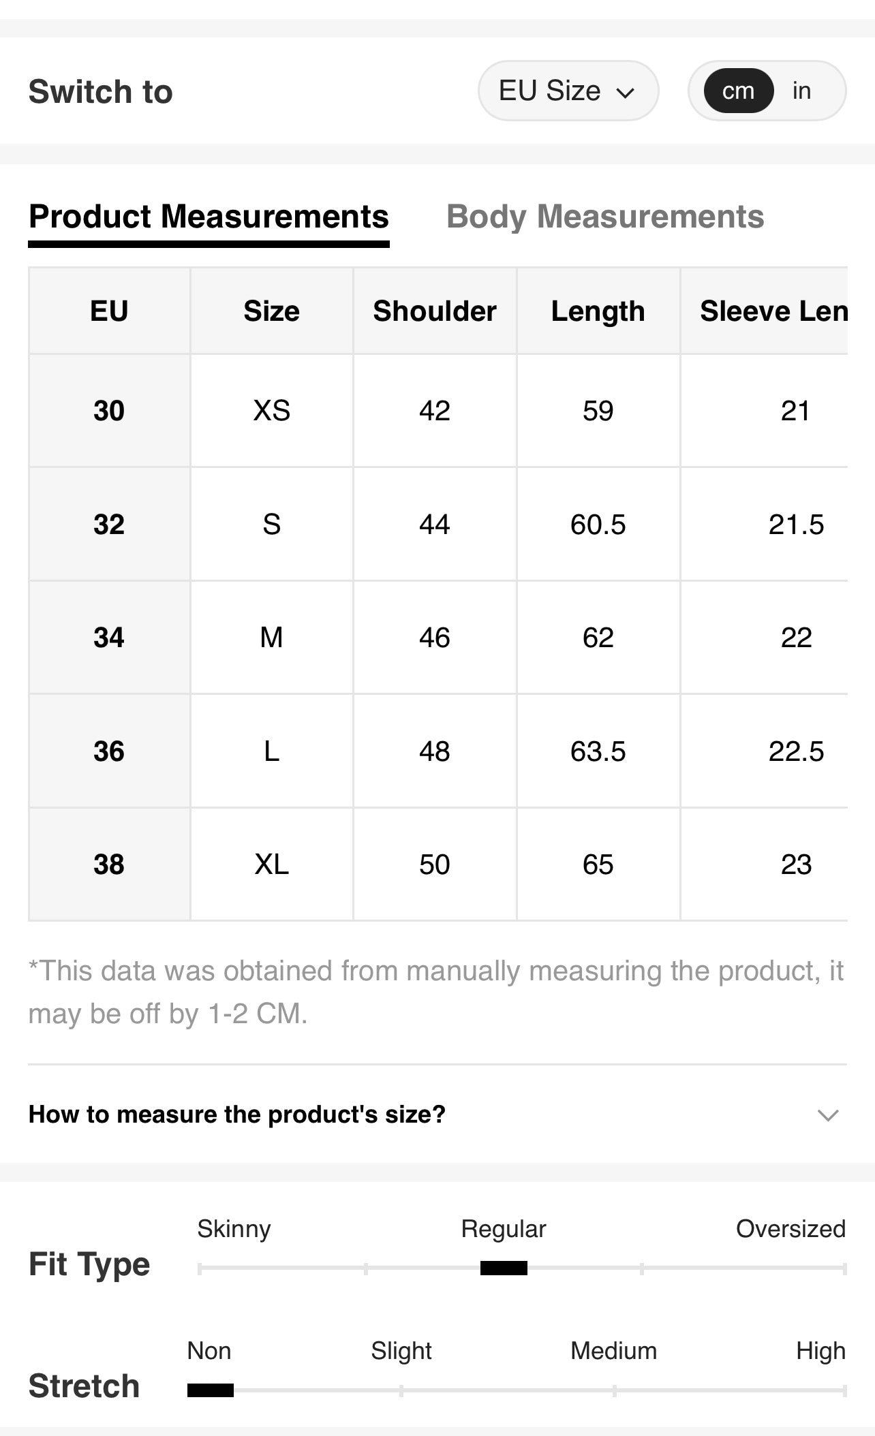Click the Fit Type slider marker at Regular
Viewport: 875px width, 1436px height.
pos(504,1268)
